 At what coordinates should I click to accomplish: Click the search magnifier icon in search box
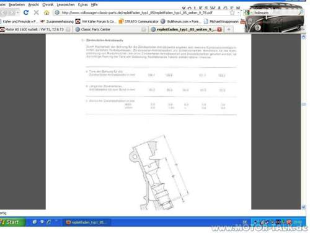point(301,12)
